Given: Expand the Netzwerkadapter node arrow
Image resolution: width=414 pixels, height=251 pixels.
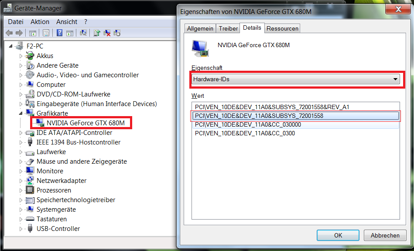Looking at the screenshot, I should [21, 181].
